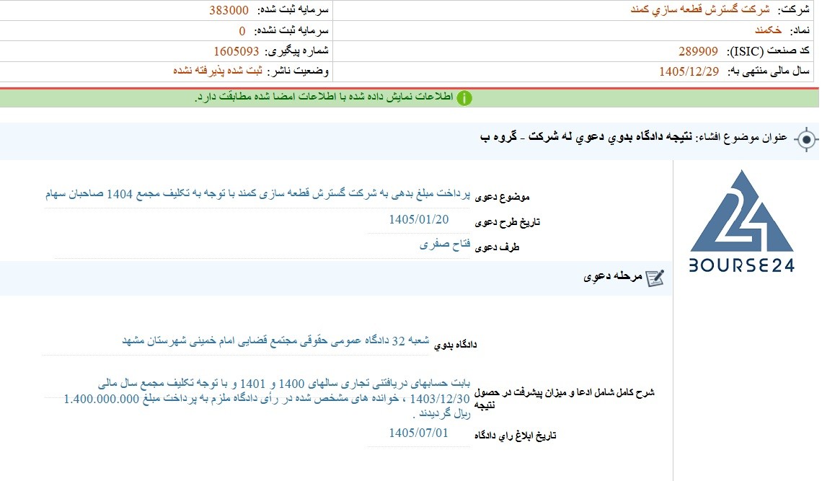Click the title نتیجه دادگاه بدوي دعوي له شرکت
The image size is (822, 481).
[587, 138]
